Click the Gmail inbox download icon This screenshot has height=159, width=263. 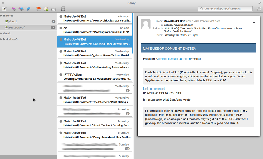click(7, 21)
